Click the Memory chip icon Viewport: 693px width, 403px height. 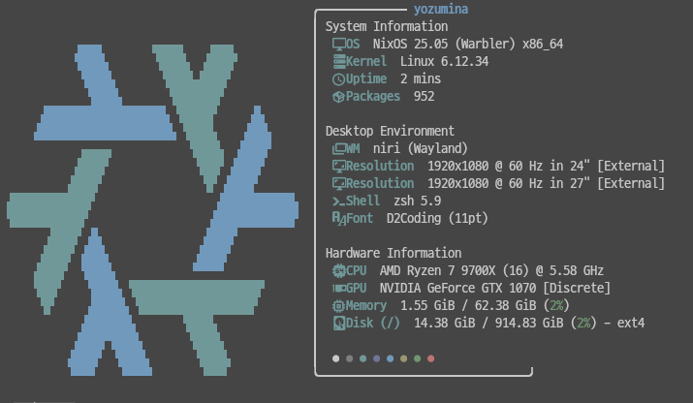click(x=338, y=306)
